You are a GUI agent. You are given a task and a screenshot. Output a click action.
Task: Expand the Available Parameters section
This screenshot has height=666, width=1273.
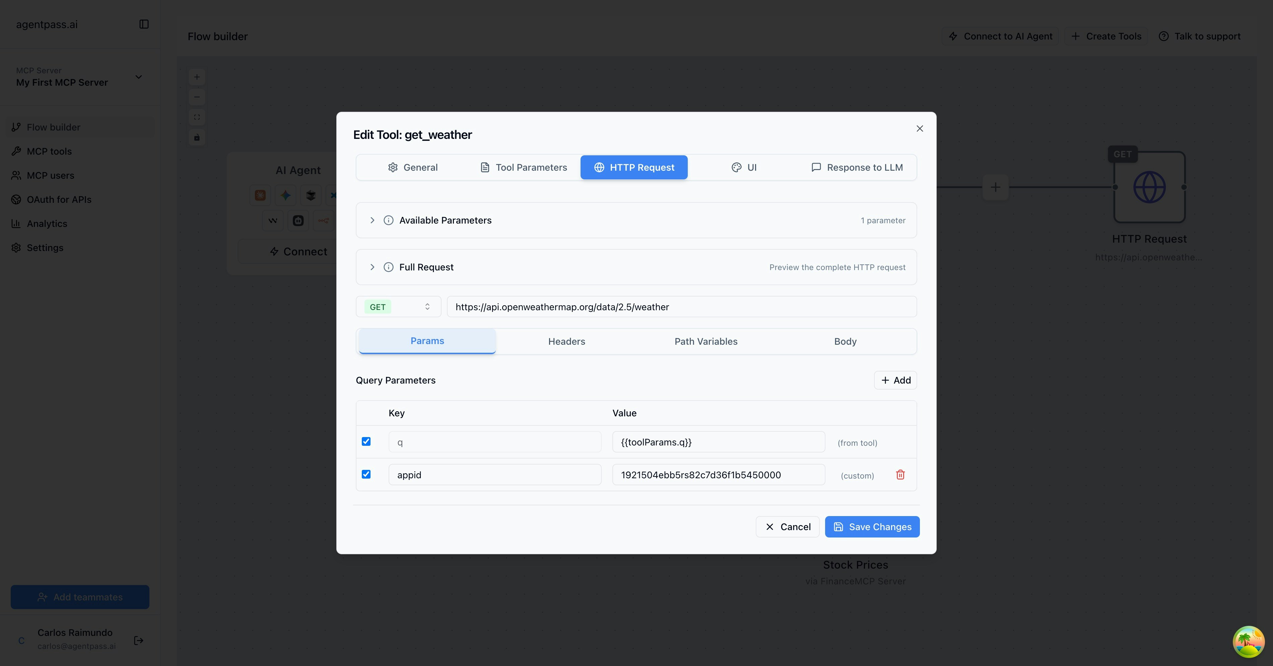[x=372, y=220]
